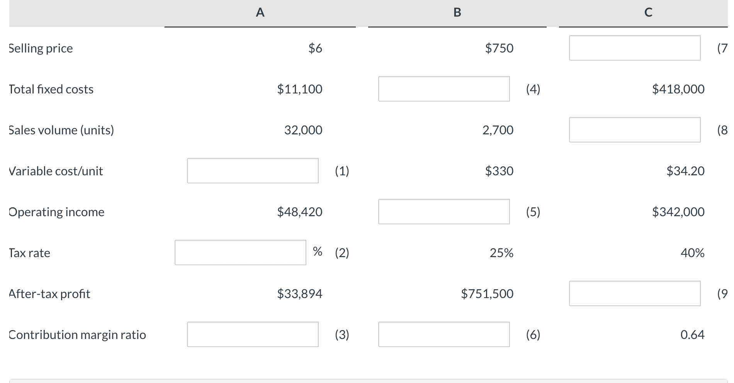Click the Sales volume input for Company C
The height and width of the screenshot is (383, 734).
634,130
